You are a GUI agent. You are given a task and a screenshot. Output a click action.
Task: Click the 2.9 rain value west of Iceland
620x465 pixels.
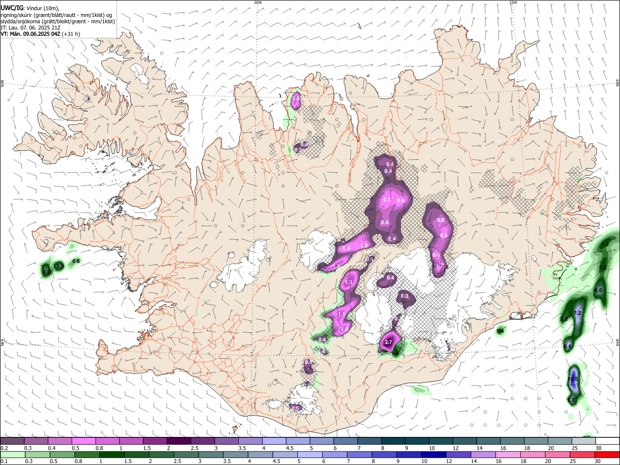point(46,272)
